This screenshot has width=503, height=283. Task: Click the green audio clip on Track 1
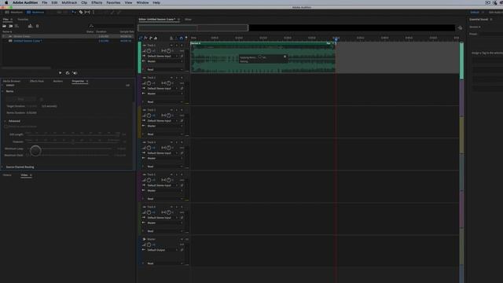[x=263, y=57]
